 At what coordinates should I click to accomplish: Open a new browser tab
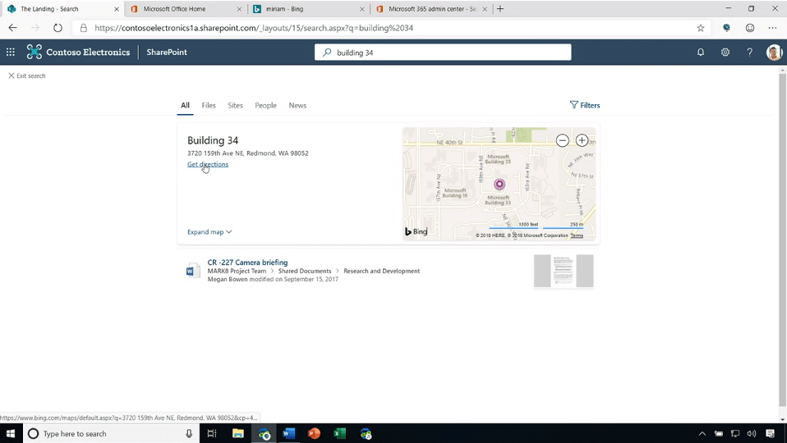[500, 8]
